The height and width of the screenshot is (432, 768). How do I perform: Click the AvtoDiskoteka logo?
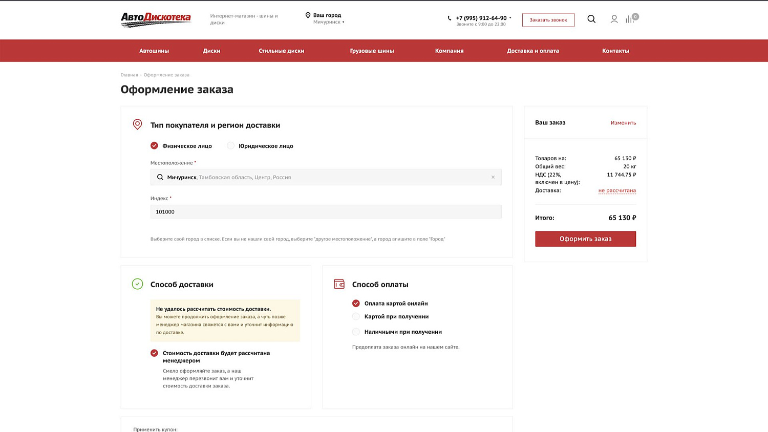pyautogui.click(x=156, y=19)
